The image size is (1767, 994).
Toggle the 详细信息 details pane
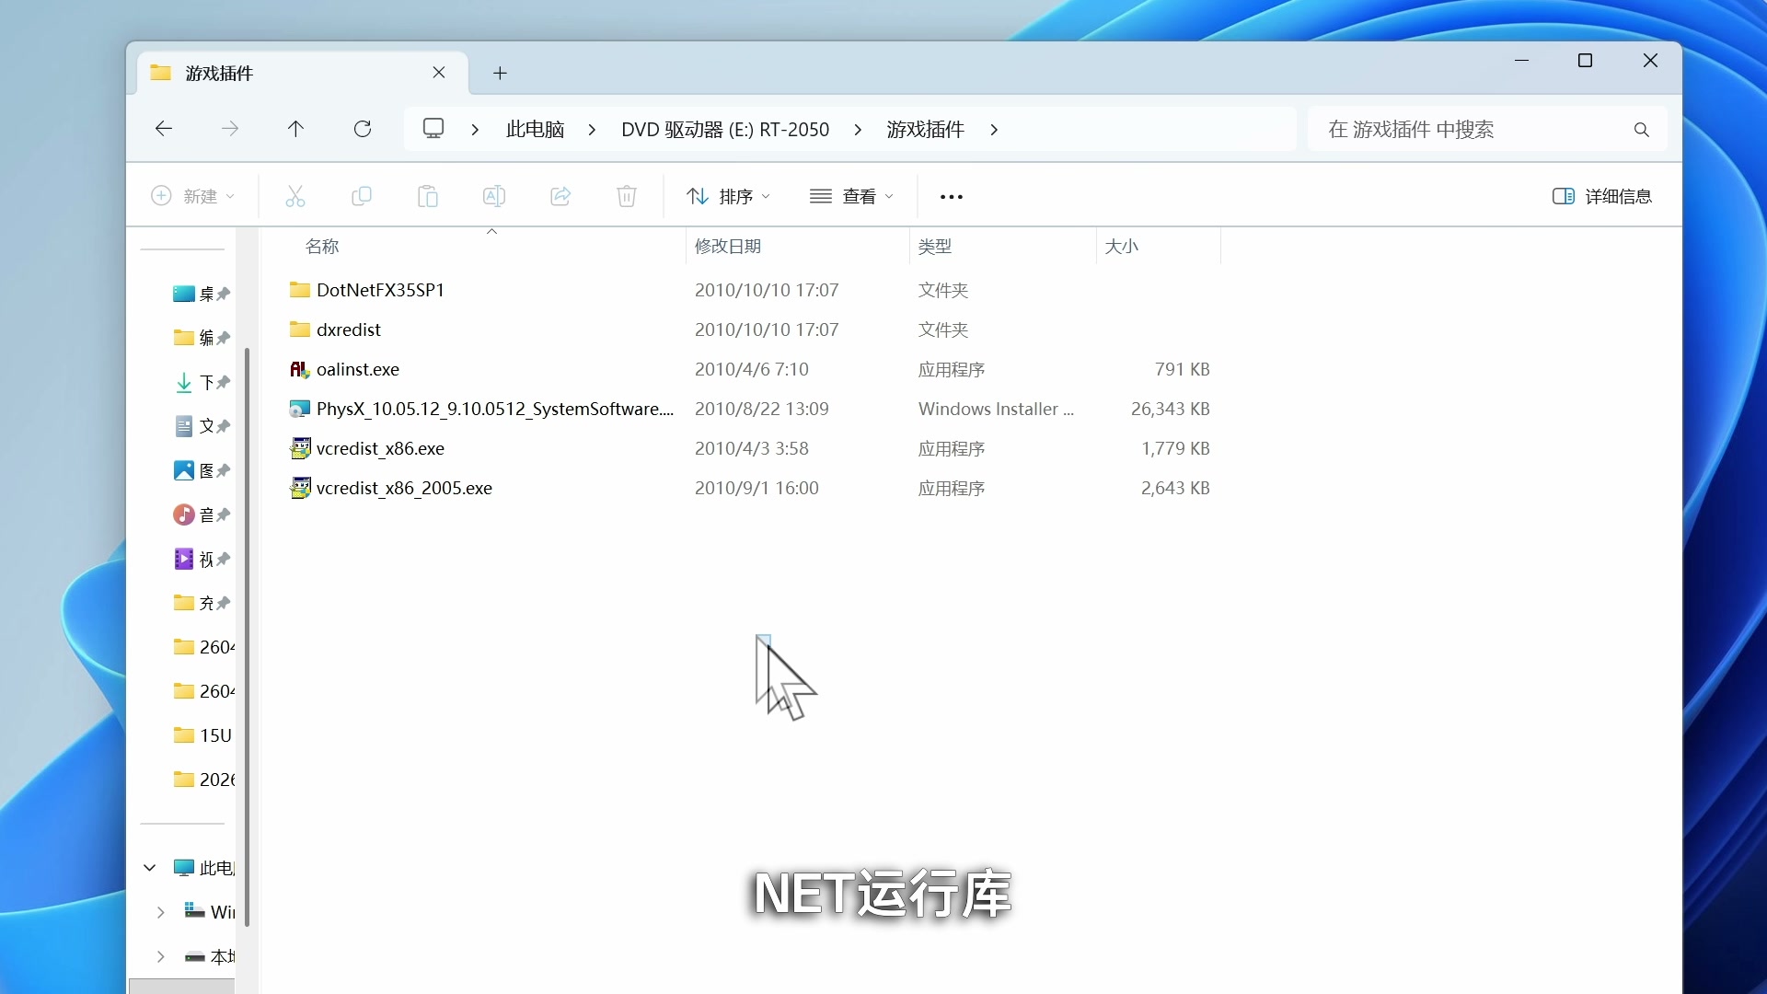pos(1602,196)
